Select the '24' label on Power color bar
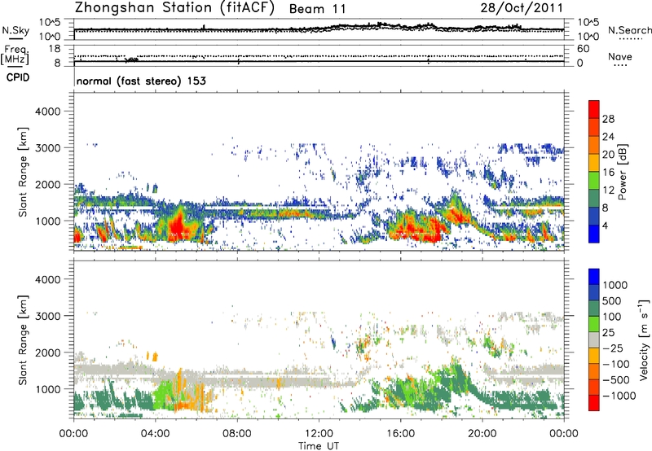 click(608, 137)
